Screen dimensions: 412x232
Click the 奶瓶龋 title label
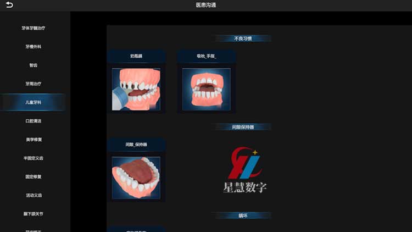coord(136,56)
